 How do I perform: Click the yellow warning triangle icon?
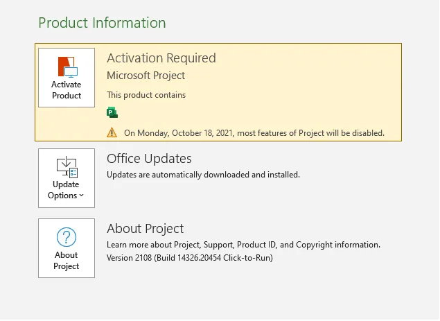pos(112,132)
